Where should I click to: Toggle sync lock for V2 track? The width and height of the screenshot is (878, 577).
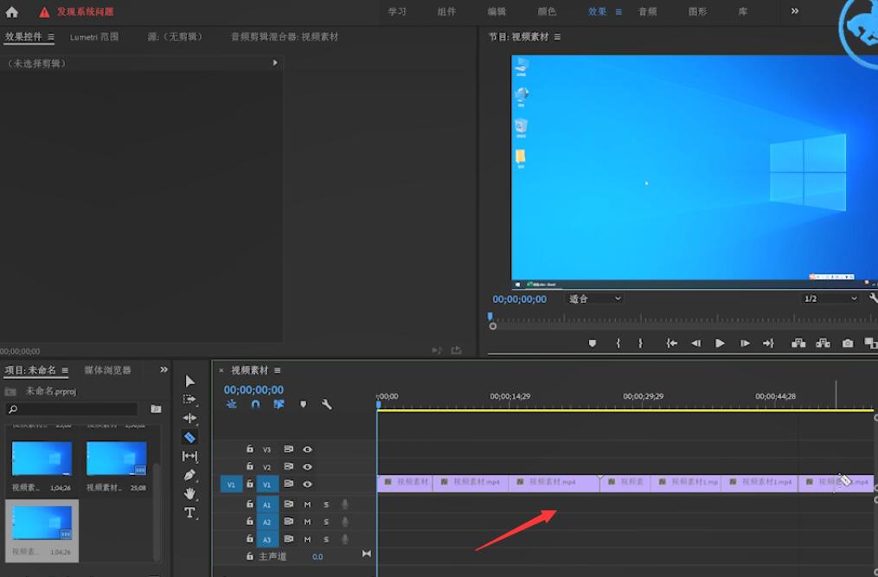pos(288,466)
